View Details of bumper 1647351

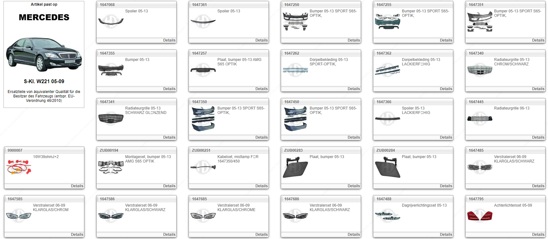pos(538,40)
